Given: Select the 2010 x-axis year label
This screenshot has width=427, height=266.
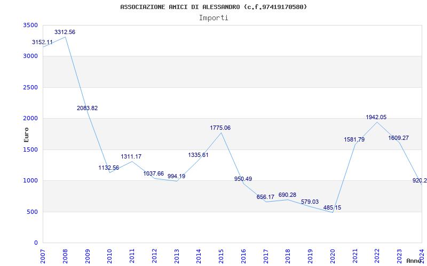Looking at the screenshot, I should [110, 256].
